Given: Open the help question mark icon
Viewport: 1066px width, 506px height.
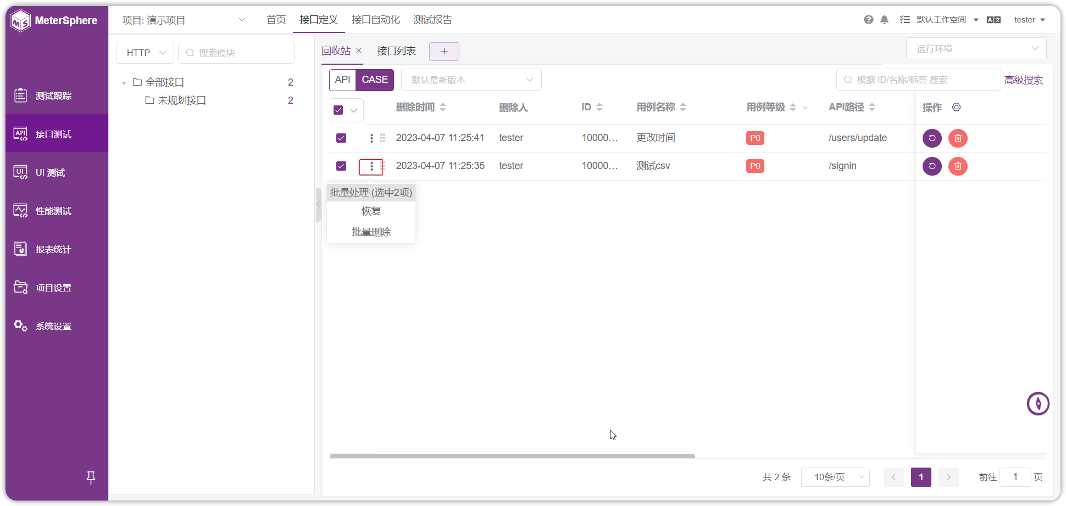Looking at the screenshot, I should (x=868, y=20).
